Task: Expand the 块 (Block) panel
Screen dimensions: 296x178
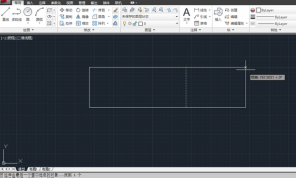Action: pyautogui.click(x=231, y=30)
